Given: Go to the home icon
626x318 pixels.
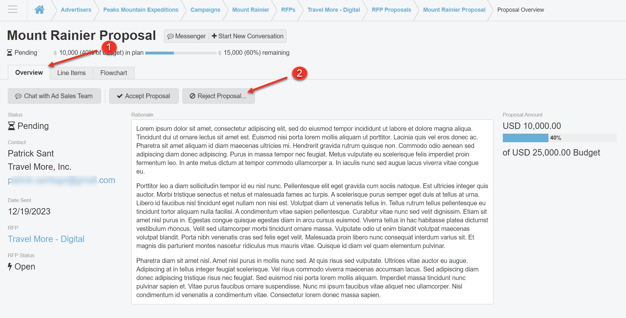Looking at the screenshot, I should [x=39, y=10].
